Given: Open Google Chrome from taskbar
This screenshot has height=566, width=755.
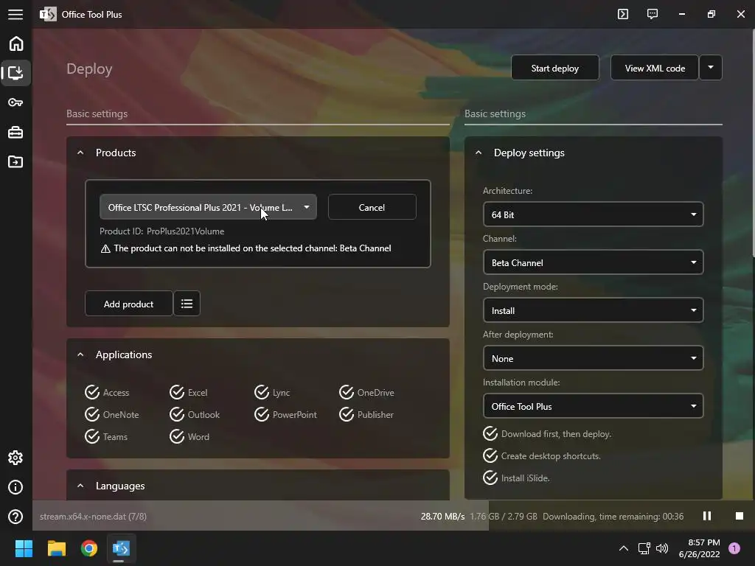Looking at the screenshot, I should [x=89, y=548].
